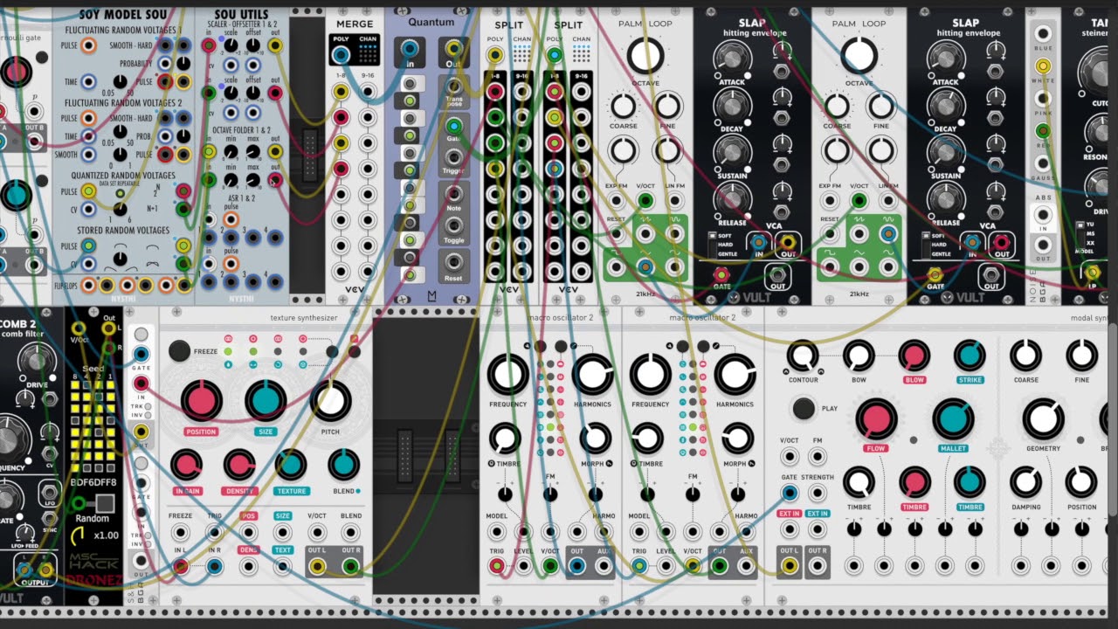Click the left SLAP DECAY knob
The width and height of the screenshot is (1118, 629).
coord(731,105)
